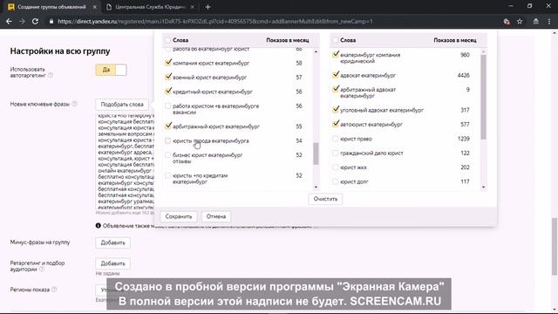Click down arrow of right list scrollbar
The width and height of the screenshot is (558, 314).
click(x=483, y=187)
